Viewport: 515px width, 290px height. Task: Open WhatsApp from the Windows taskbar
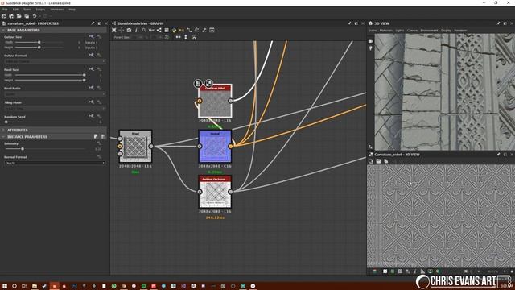[113, 286]
